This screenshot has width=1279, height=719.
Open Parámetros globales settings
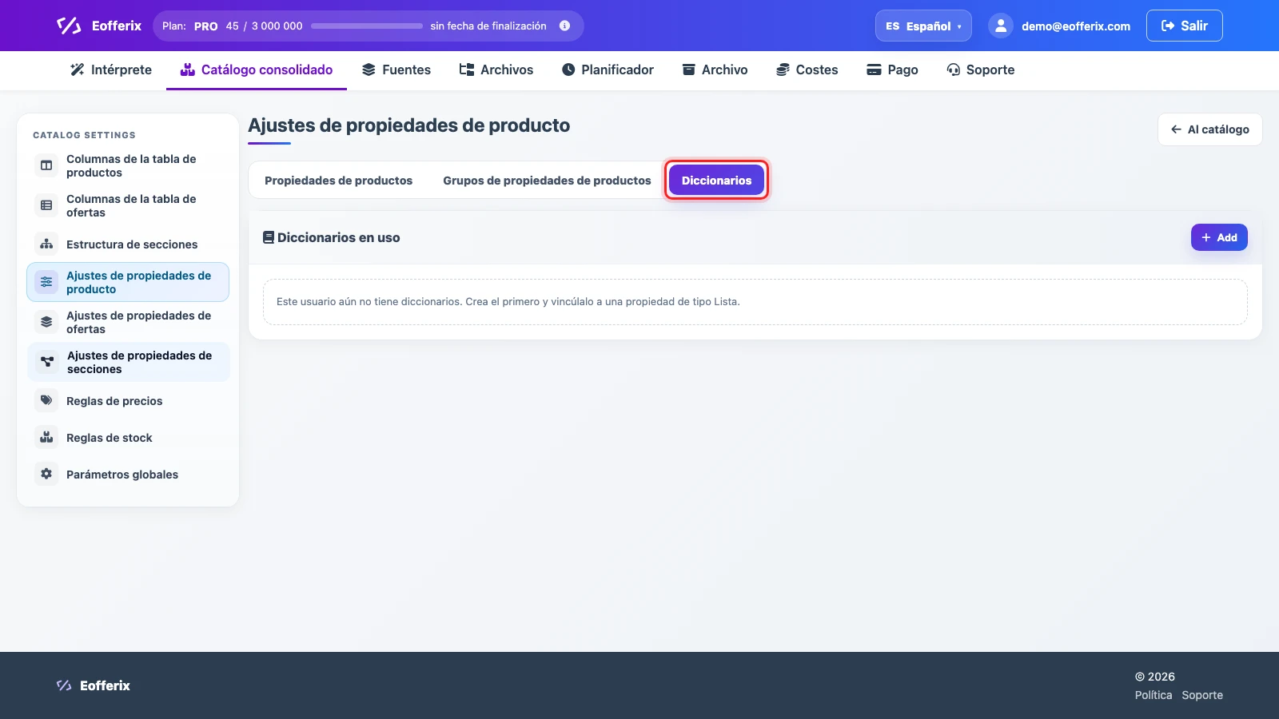tap(128, 474)
